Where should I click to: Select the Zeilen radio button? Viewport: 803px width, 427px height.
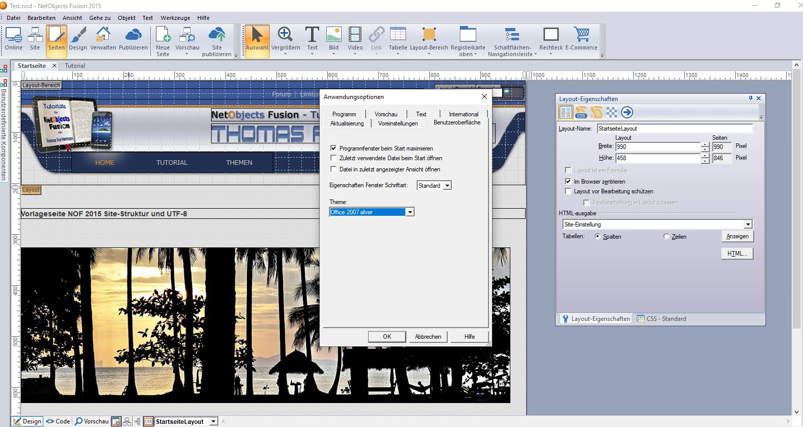(x=666, y=237)
